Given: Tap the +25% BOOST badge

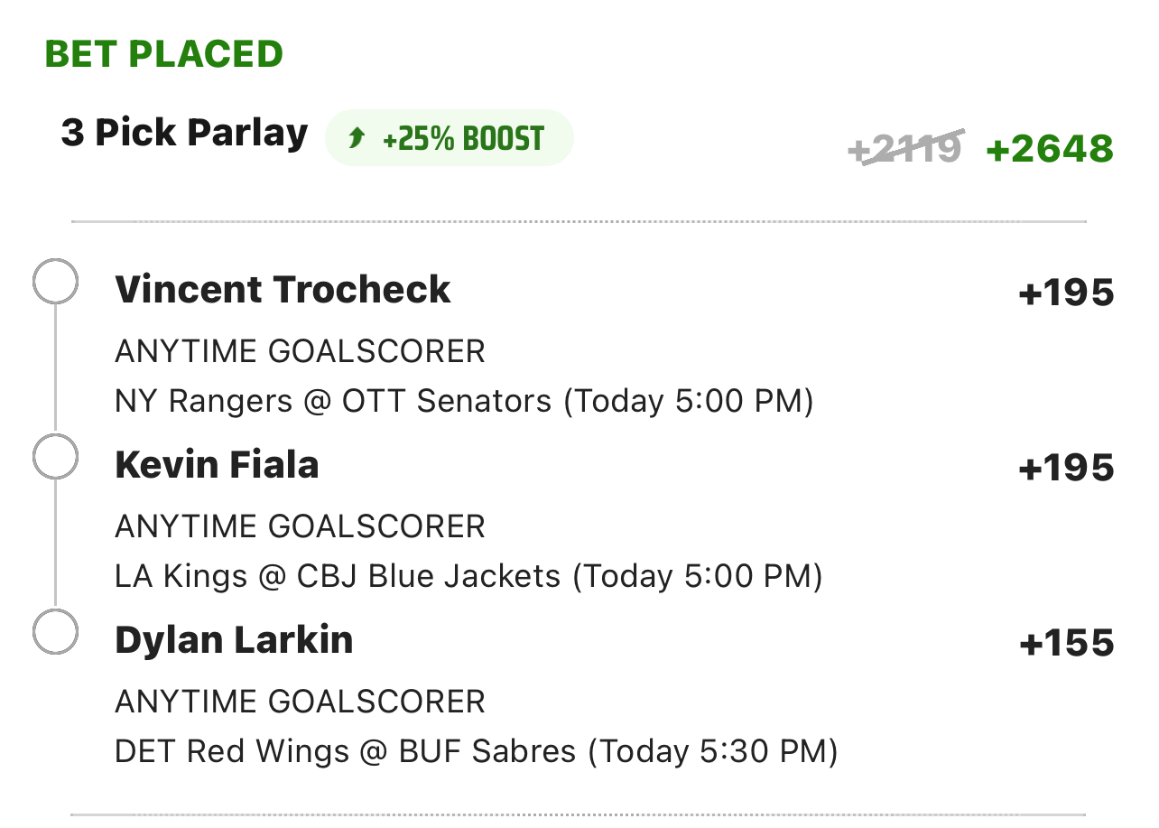Looking at the screenshot, I should click(x=449, y=138).
